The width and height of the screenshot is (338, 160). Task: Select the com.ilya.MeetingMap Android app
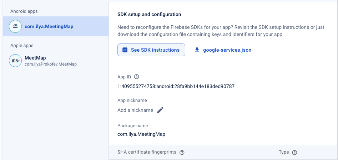pos(56,26)
